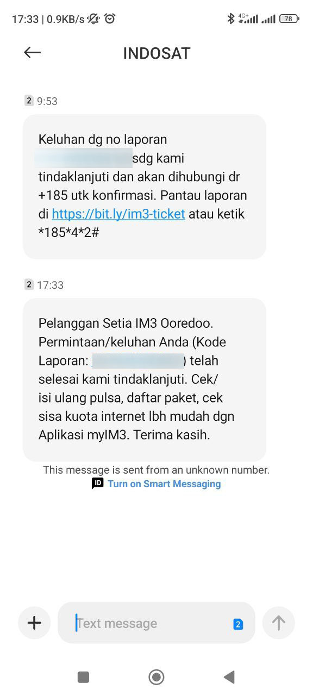Tap the battery indicator in status bar
Viewport: 313px width, 696px height.
[289, 19]
